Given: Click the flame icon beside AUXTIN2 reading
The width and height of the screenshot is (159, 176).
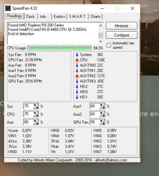Looking at the screenshot, I should click(77, 76).
